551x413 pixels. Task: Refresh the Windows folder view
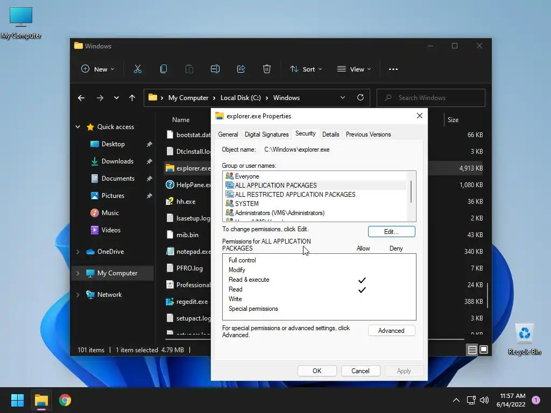[x=361, y=98]
